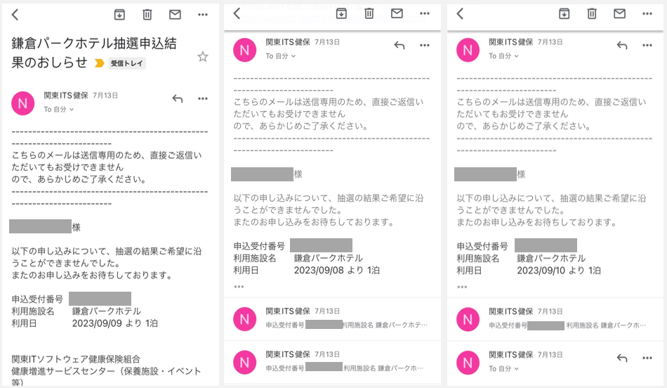
Task: Go back from the right-most email view
Action: pyautogui.click(x=460, y=13)
